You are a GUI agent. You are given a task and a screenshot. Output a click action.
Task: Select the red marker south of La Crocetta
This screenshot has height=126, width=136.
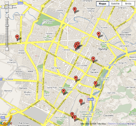76,79
